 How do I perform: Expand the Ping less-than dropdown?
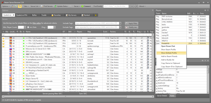point(54,27)
